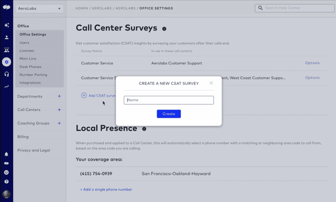Expand Call Centers with the plus icon

pyautogui.click(x=59, y=110)
